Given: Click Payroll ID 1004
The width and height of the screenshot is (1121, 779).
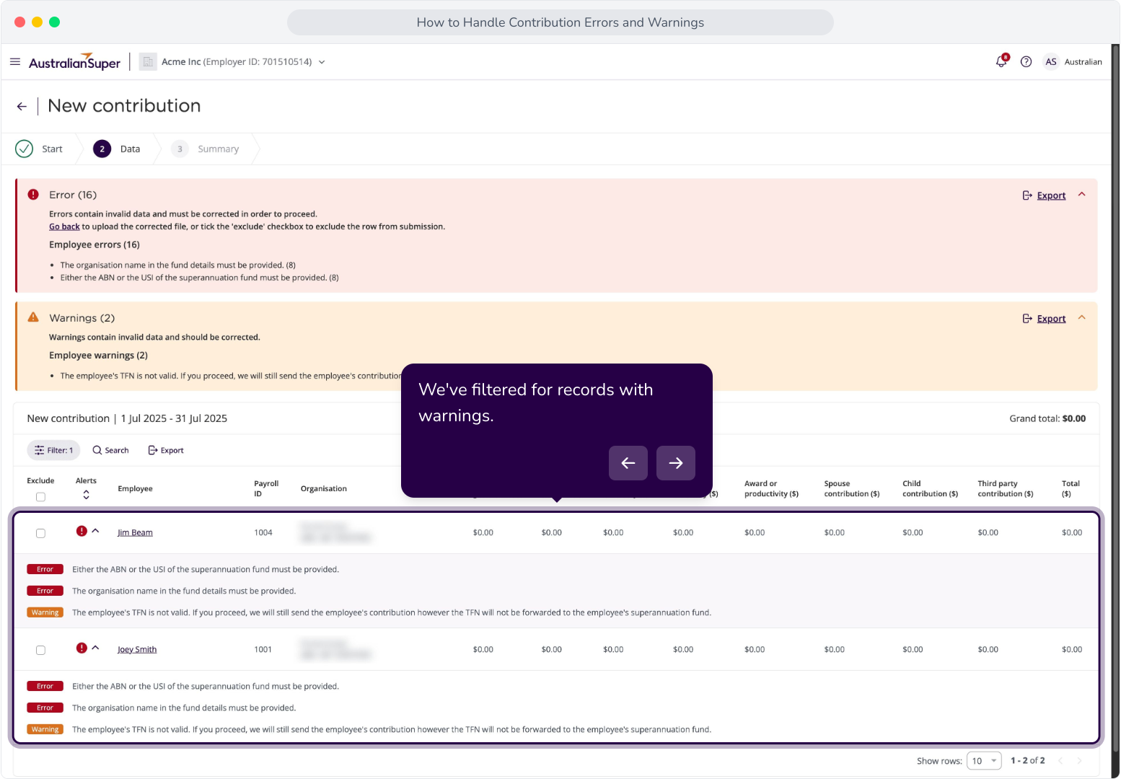Looking at the screenshot, I should pyautogui.click(x=263, y=533).
